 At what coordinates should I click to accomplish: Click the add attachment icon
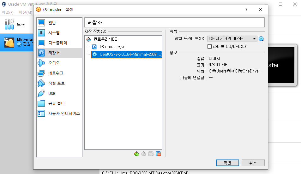151,154
